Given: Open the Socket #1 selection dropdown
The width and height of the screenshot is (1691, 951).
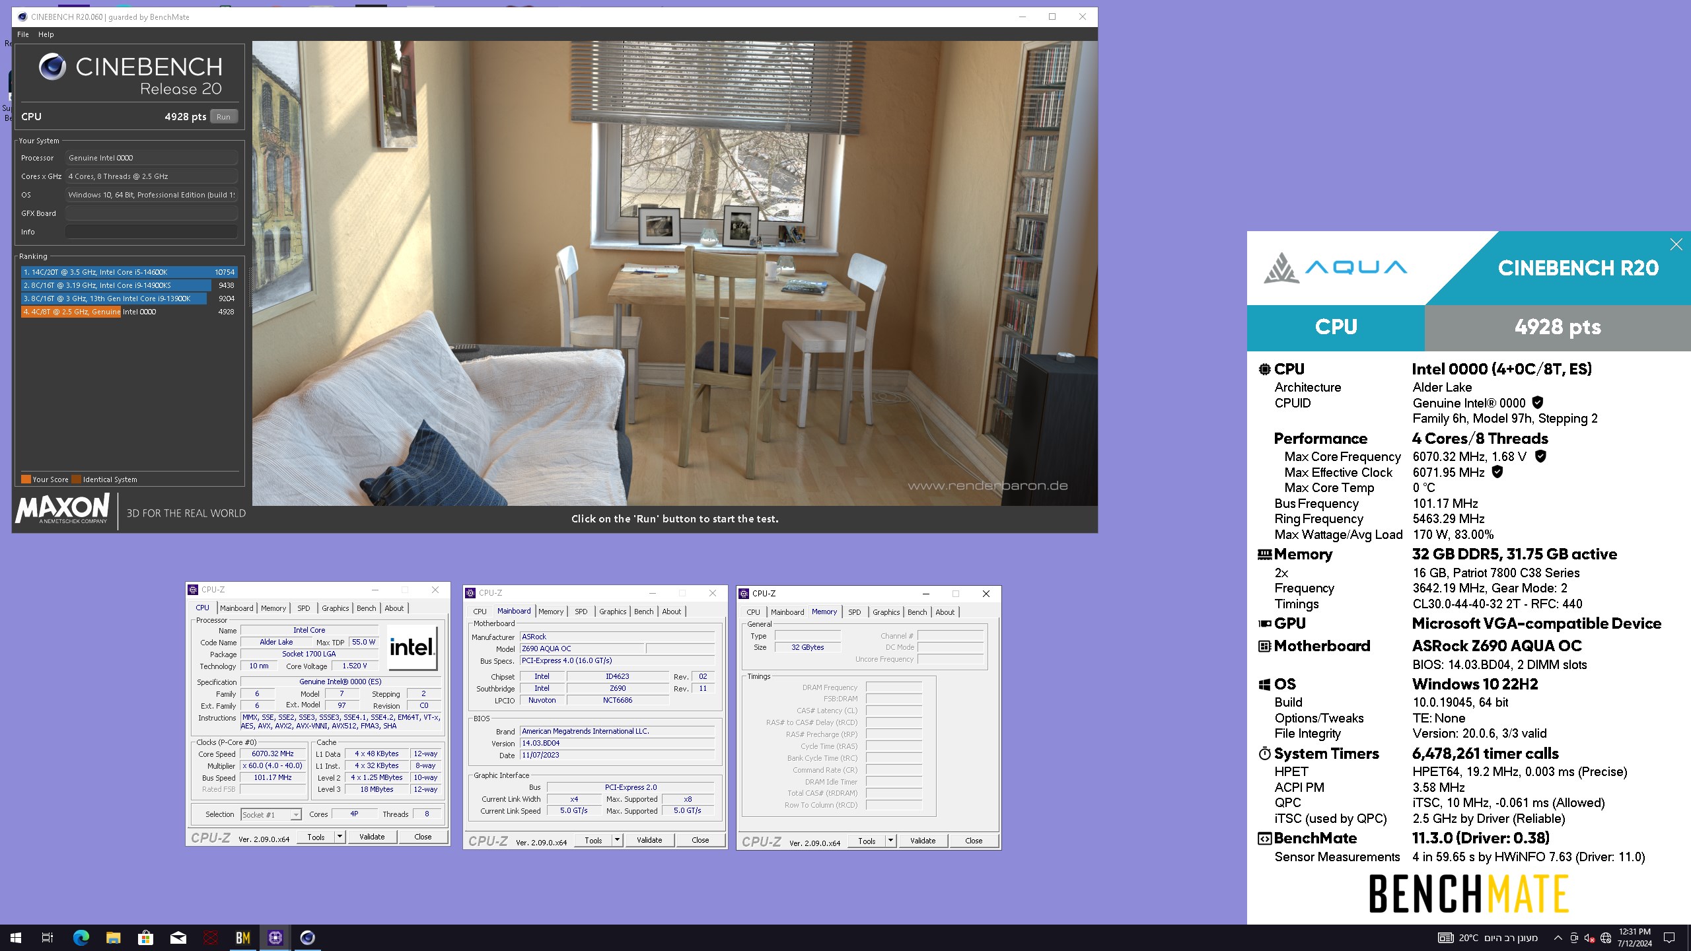Looking at the screenshot, I should [x=271, y=814].
